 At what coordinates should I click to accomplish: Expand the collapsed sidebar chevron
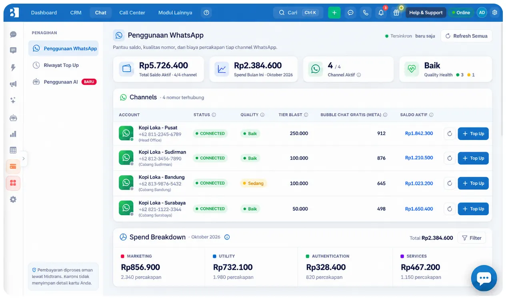click(x=24, y=159)
